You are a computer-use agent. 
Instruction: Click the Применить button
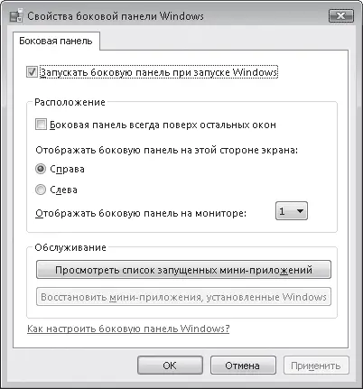coord(316,366)
